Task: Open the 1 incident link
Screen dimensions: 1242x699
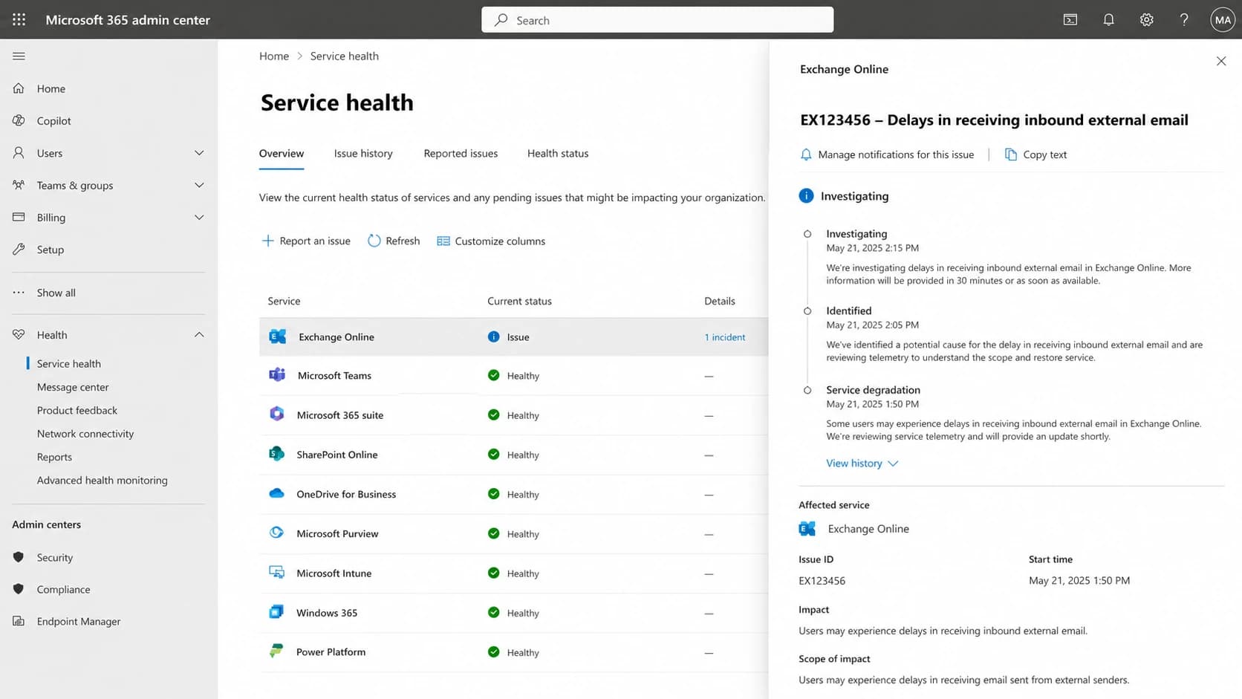Action: point(725,337)
